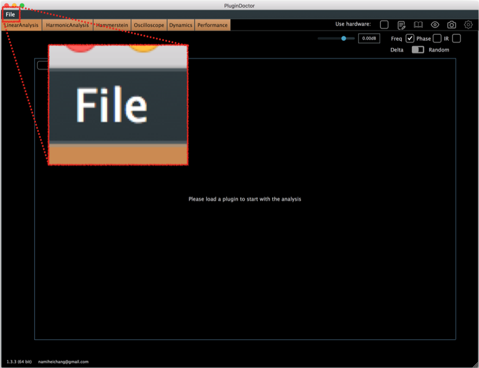Viewport: 479px width, 368px height.
Task: Click the 0.00dB value field
Action: tap(369, 38)
